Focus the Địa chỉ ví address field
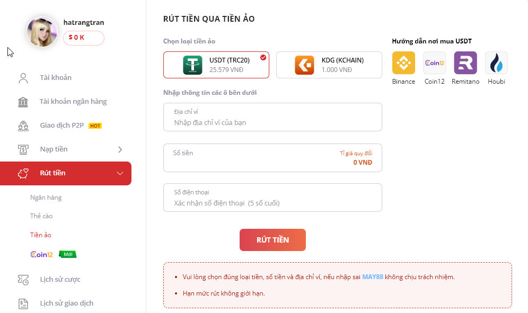Screen dimensions: 528x313 pyautogui.click(x=272, y=122)
